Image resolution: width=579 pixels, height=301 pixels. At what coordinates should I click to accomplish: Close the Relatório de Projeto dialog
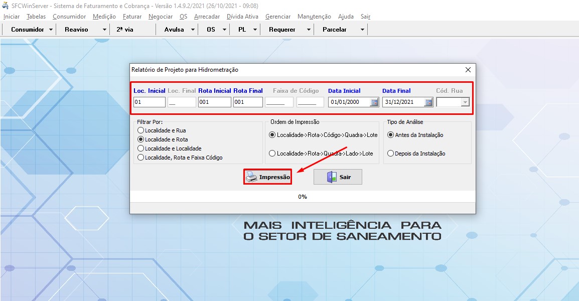[468, 70]
